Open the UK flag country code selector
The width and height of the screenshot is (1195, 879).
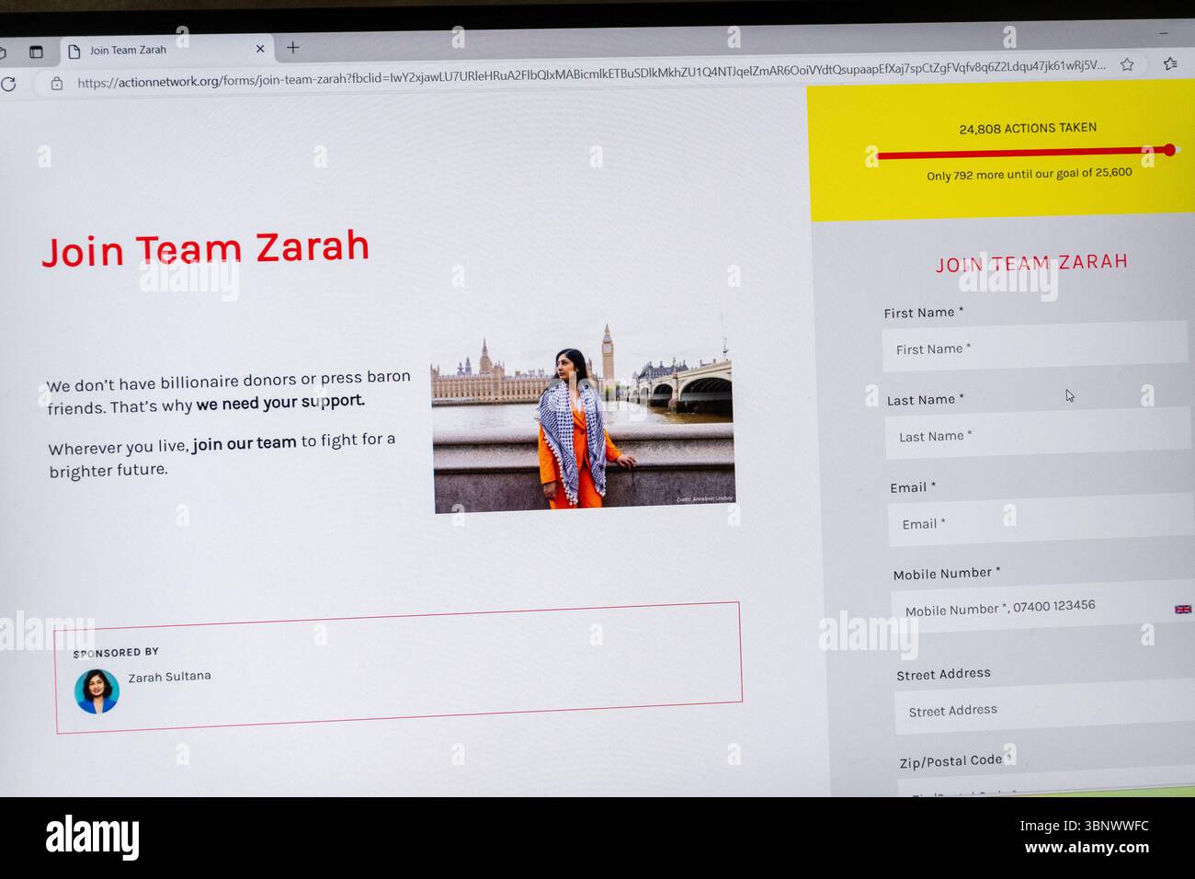(1183, 609)
